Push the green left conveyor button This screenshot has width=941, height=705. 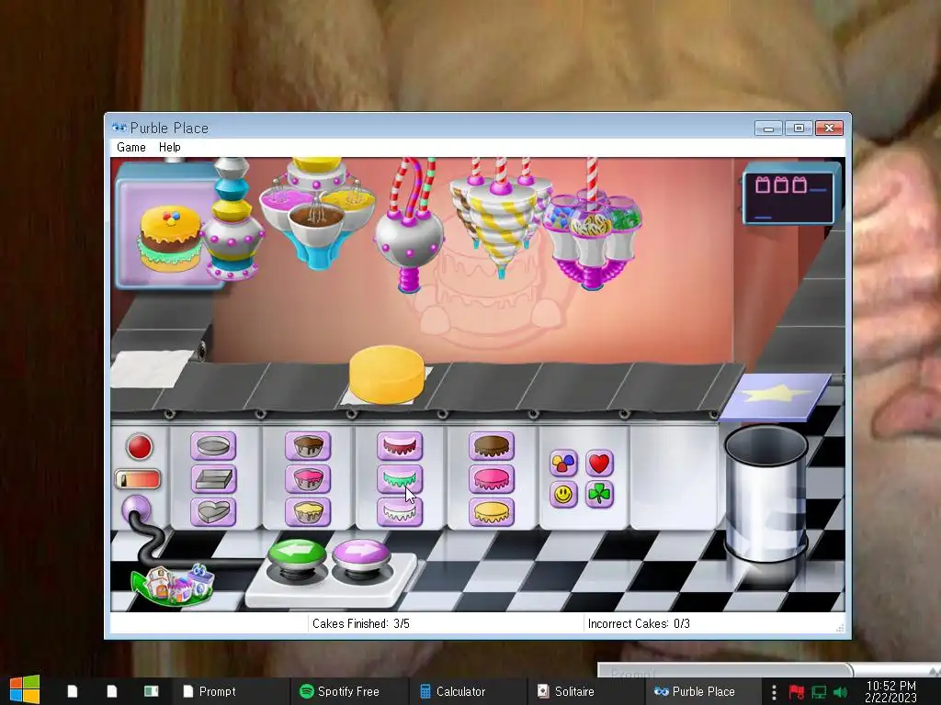tap(297, 555)
